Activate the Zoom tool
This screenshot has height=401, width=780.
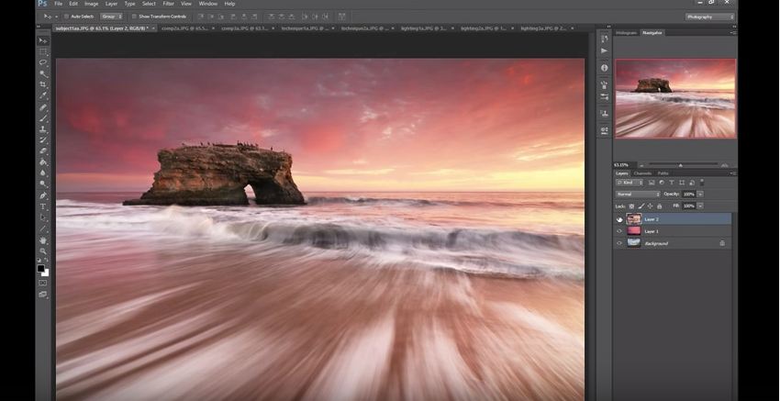pos(43,251)
